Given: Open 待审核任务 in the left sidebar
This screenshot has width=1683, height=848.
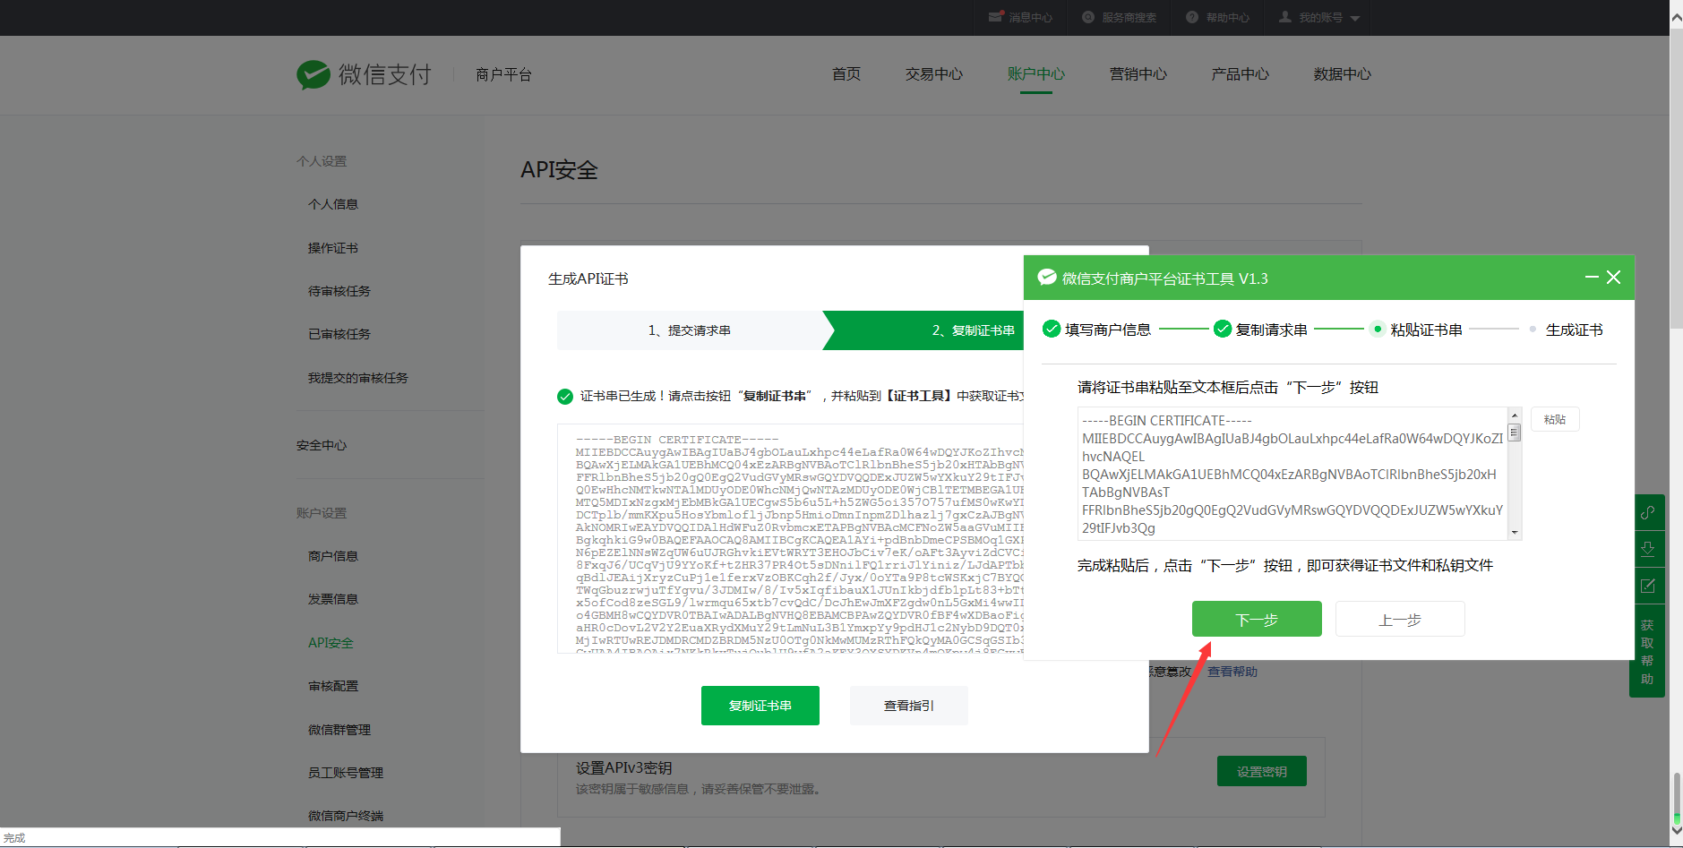Looking at the screenshot, I should click(x=339, y=291).
